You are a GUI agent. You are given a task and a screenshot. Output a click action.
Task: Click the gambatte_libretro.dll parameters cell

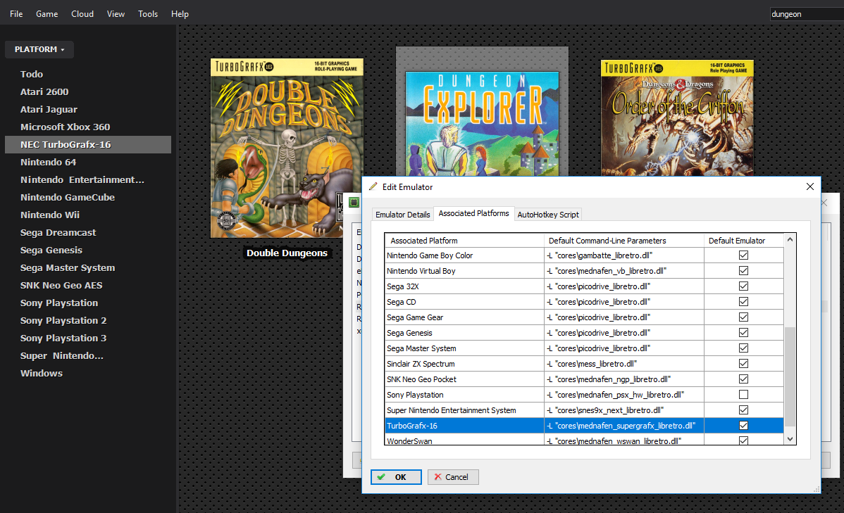(624, 255)
